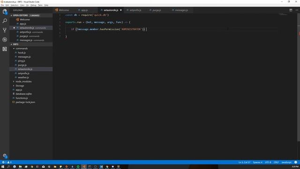This screenshot has height=169, width=300.
Task: Open the green circle app in taskbar
Action: pos(78,167)
